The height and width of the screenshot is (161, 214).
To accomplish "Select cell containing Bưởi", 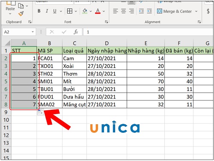I will (74, 89).
